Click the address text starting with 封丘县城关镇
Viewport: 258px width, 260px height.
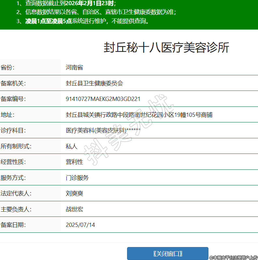coord(139,115)
